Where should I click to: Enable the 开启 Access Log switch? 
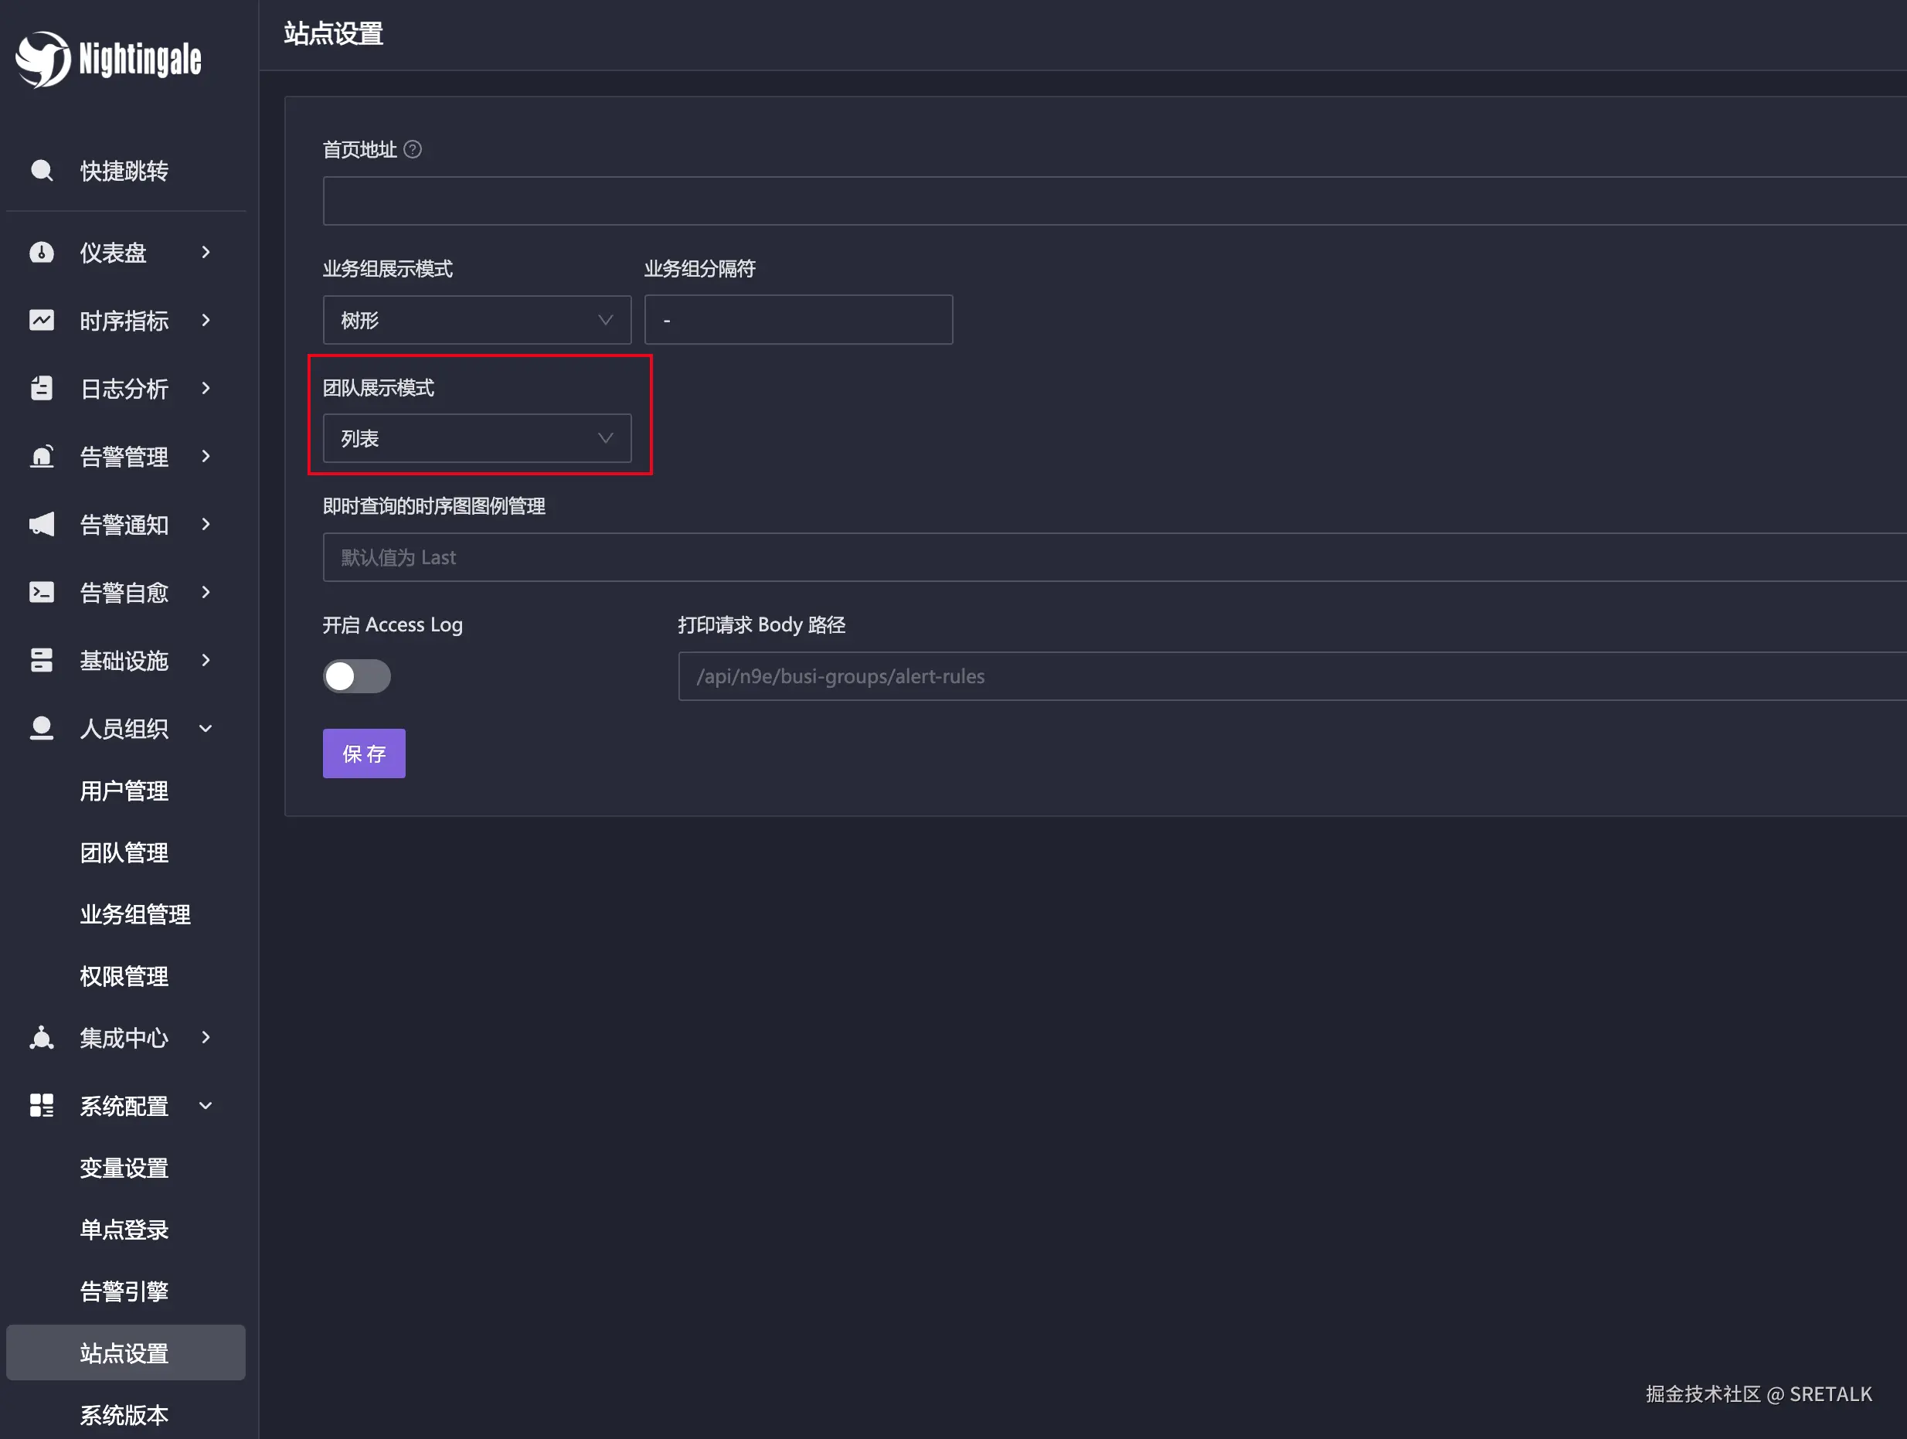(x=357, y=676)
